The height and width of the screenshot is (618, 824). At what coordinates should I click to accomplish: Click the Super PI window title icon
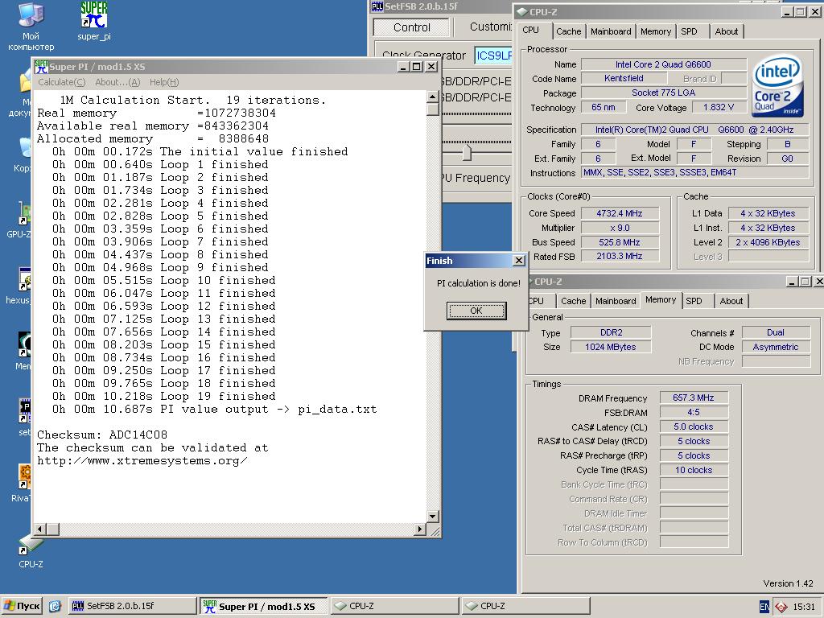click(x=40, y=67)
